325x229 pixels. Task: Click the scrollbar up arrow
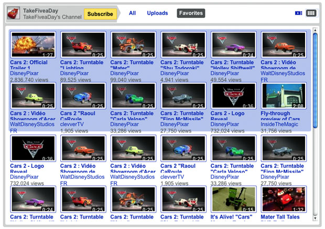pos(315,30)
